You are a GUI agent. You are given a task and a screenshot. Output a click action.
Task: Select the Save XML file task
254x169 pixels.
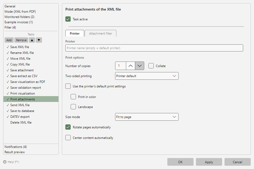point(31,47)
